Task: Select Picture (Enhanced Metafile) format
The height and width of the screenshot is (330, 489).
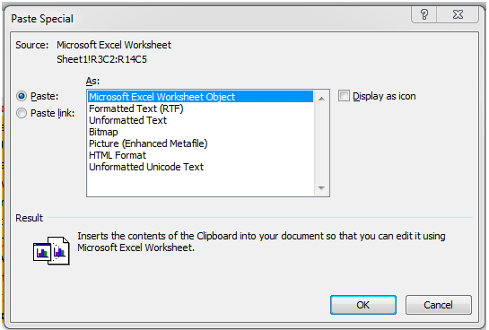Action: point(200,143)
